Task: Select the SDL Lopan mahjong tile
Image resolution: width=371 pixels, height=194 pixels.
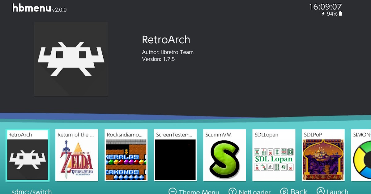Action: 274,155
